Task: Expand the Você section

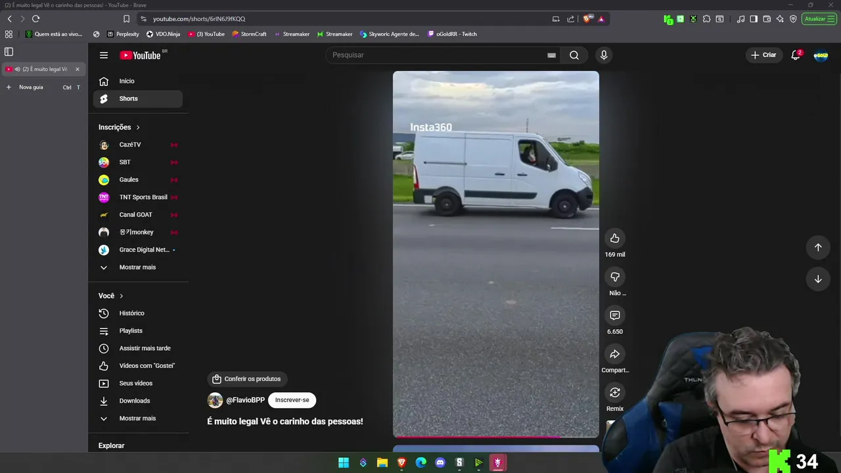Action: pyautogui.click(x=110, y=296)
